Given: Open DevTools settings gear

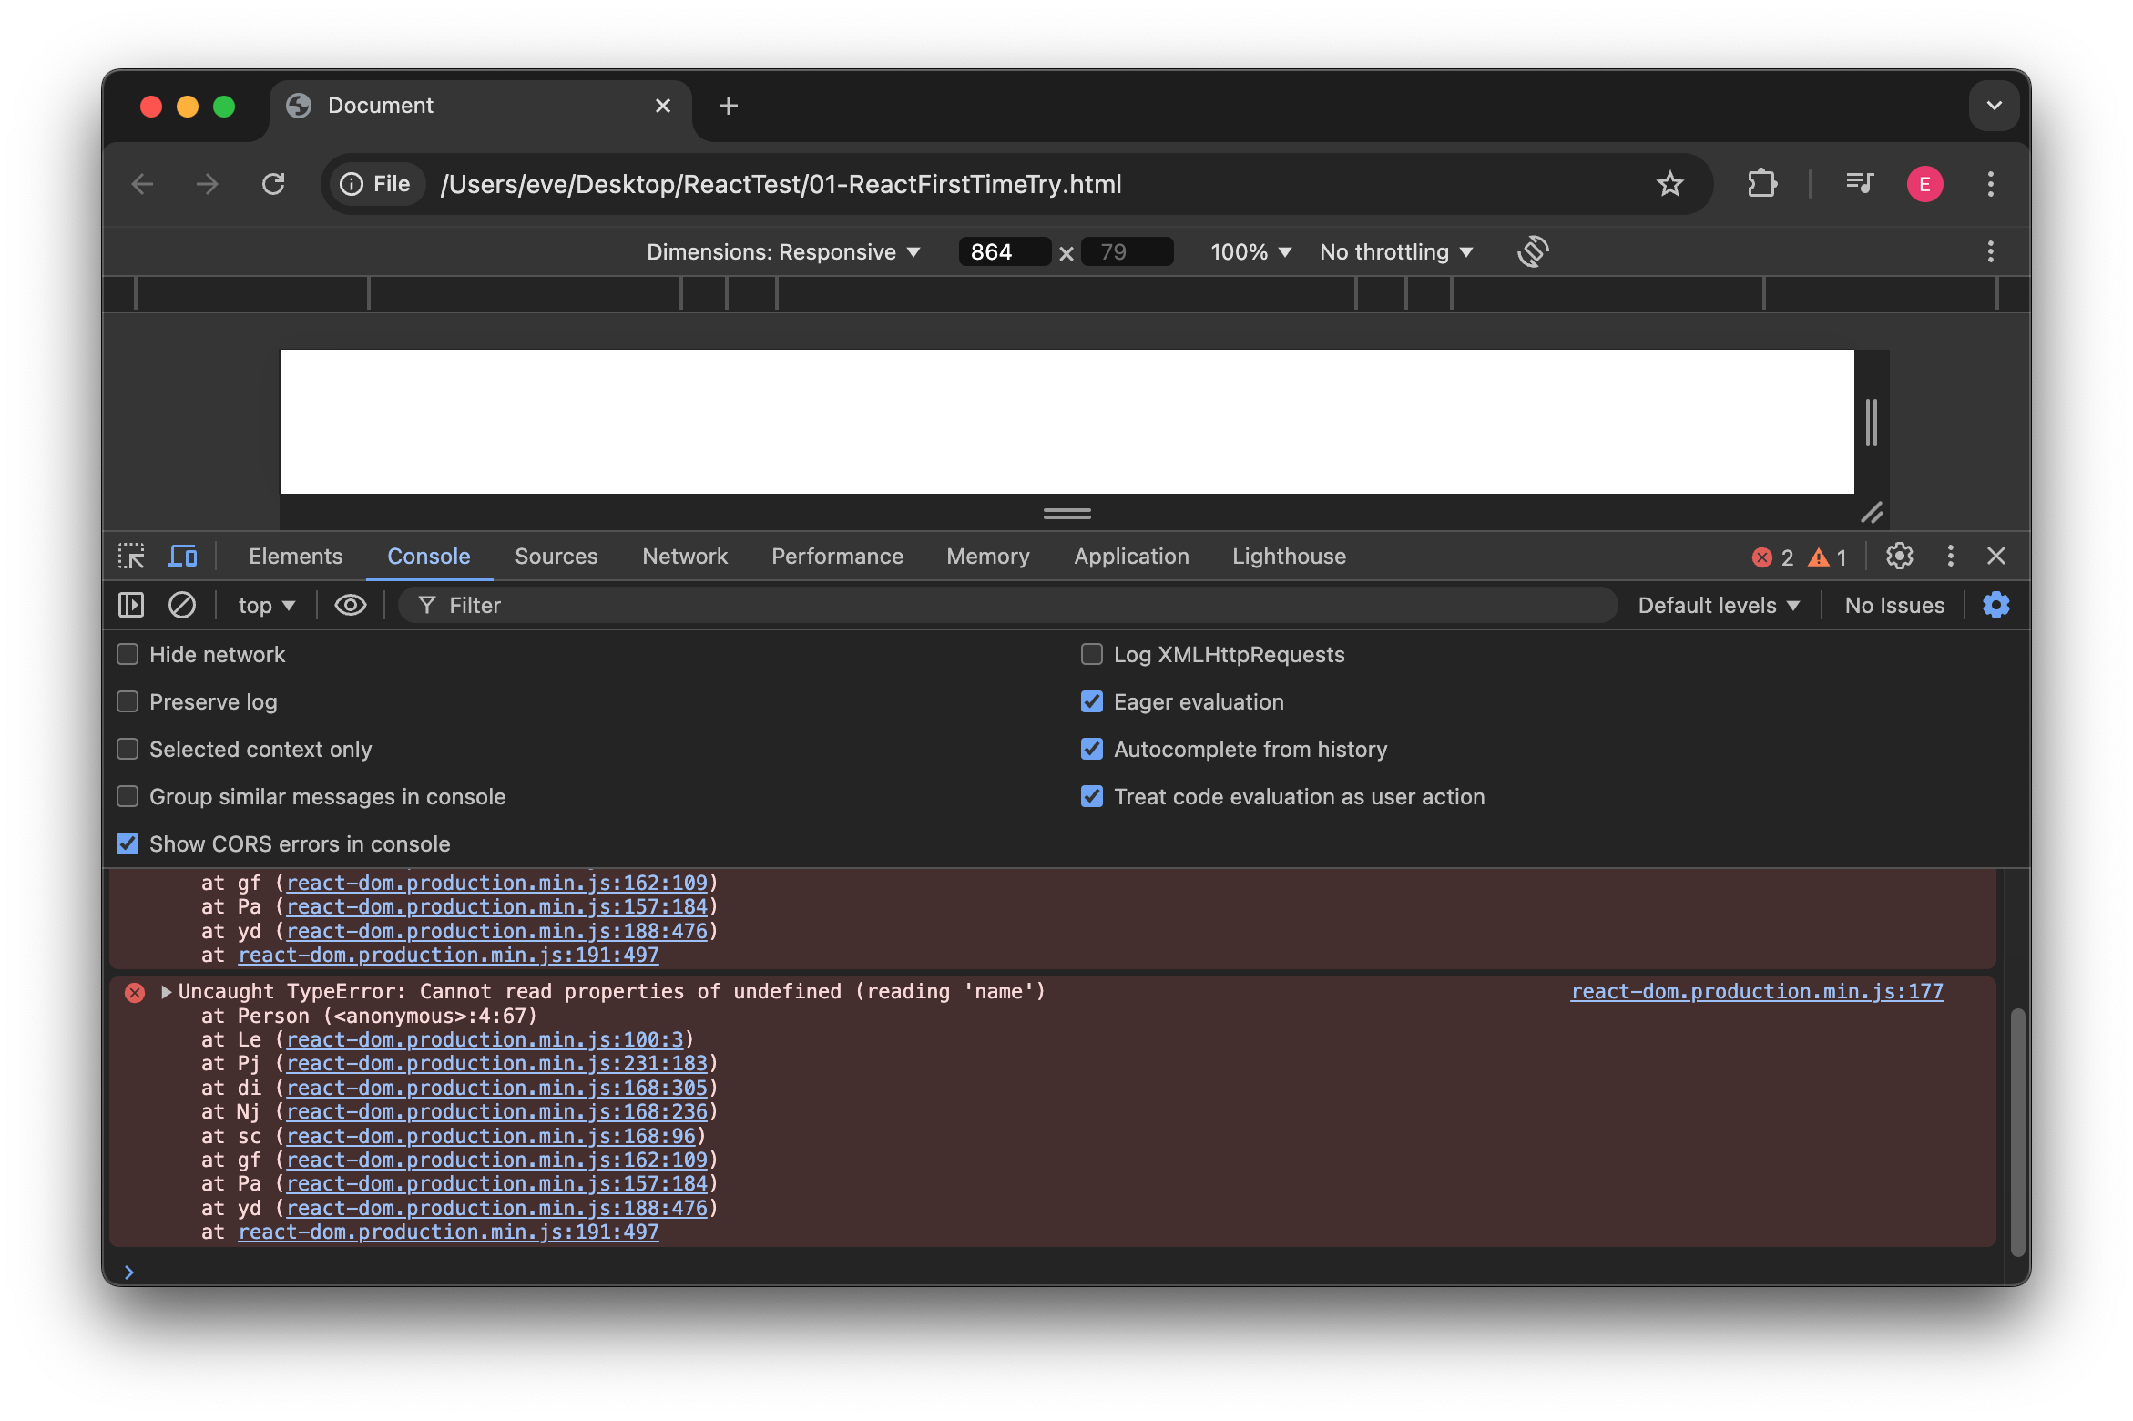Looking at the screenshot, I should (1900, 556).
